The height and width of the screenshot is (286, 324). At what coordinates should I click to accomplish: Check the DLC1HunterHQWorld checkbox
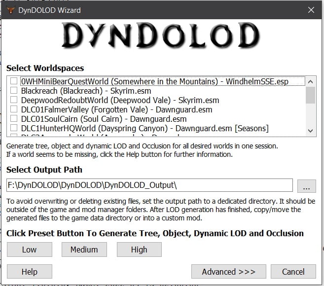14,128
